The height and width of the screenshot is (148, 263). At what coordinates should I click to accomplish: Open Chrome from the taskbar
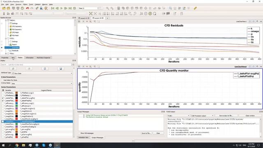click(17, 145)
